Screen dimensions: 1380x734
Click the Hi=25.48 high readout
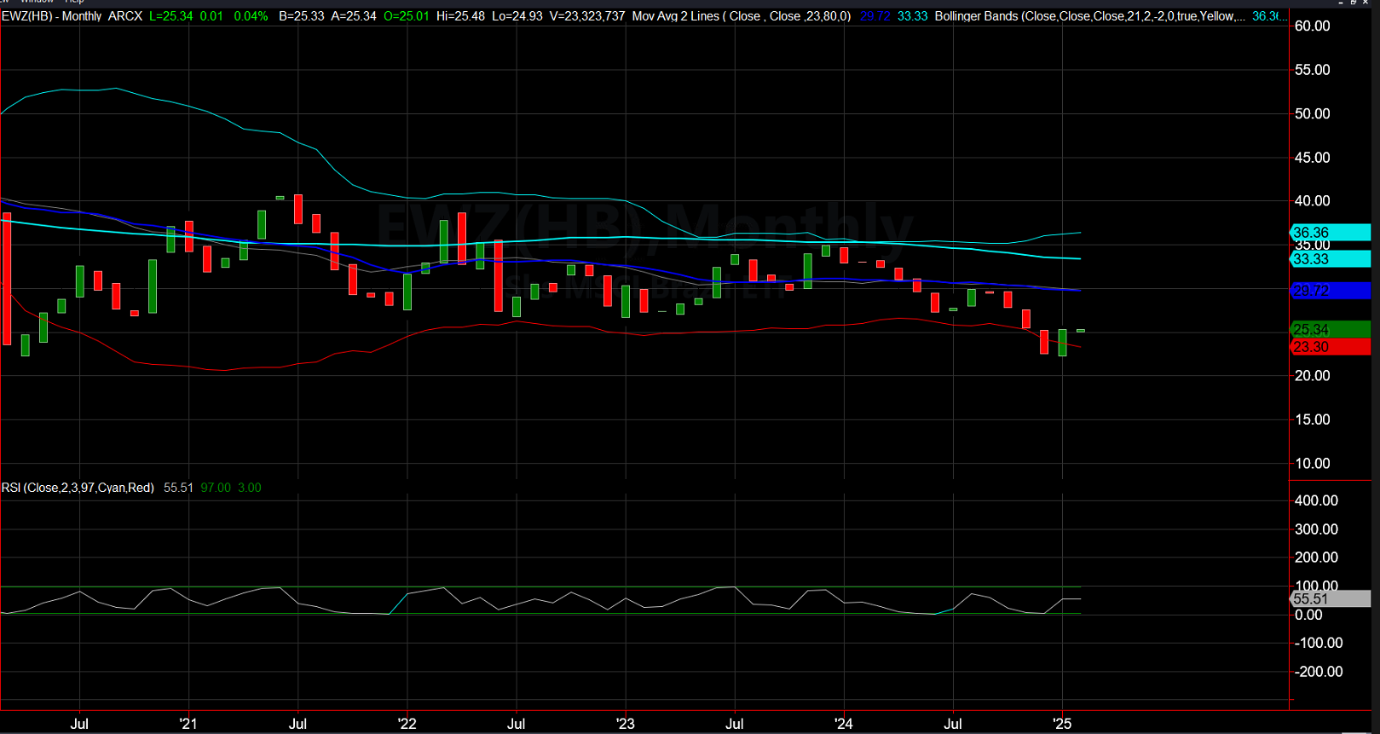(x=460, y=16)
